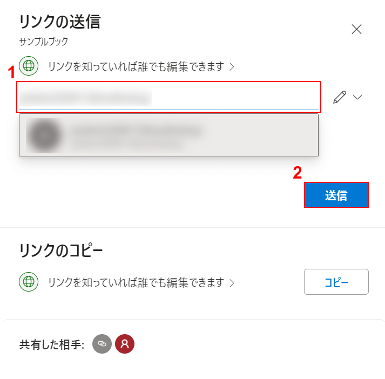Click the pencil edit permission icon
385x379 pixels.
point(339,97)
